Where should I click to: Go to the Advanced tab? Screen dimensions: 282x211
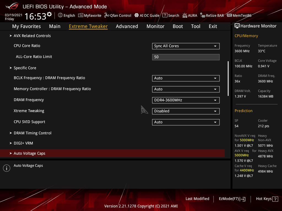pos(127,26)
